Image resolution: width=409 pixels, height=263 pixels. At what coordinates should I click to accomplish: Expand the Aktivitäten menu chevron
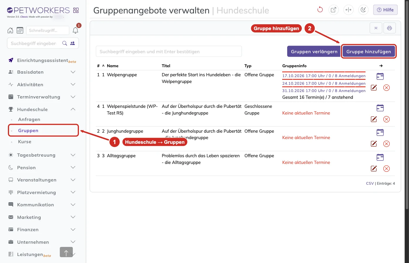pyautogui.click(x=73, y=84)
